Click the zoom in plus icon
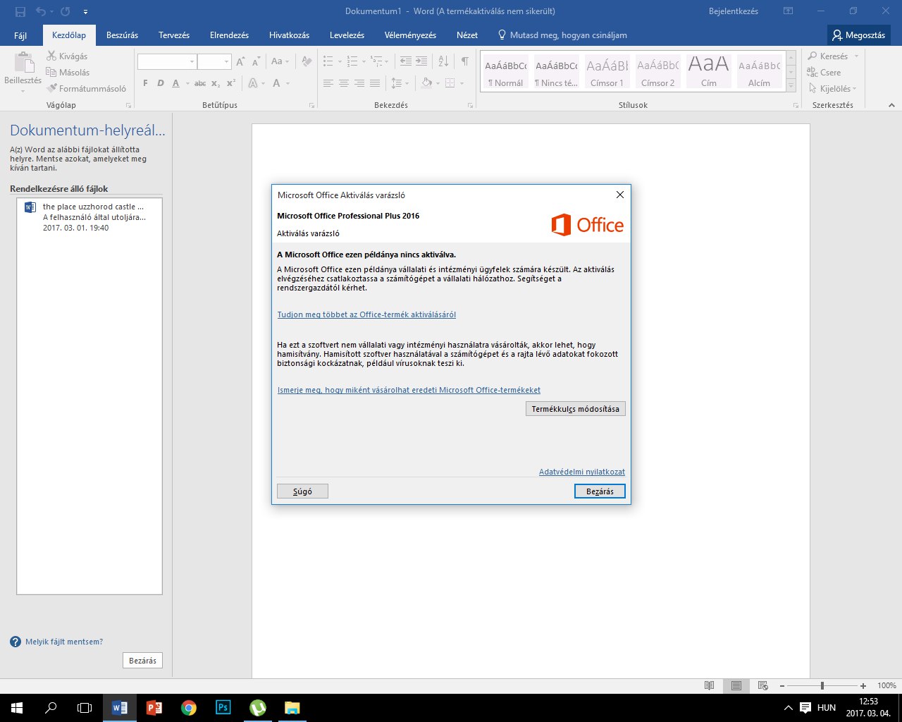 click(x=863, y=685)
